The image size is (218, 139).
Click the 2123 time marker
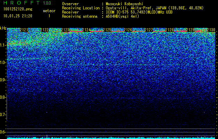click(x=66, y=30)
